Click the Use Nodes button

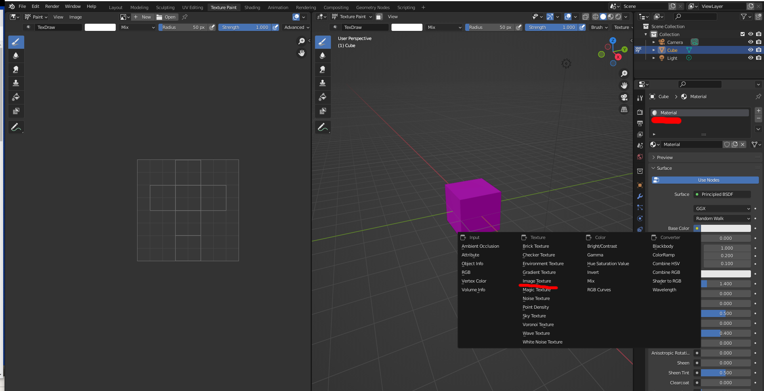tap(705, 180)
